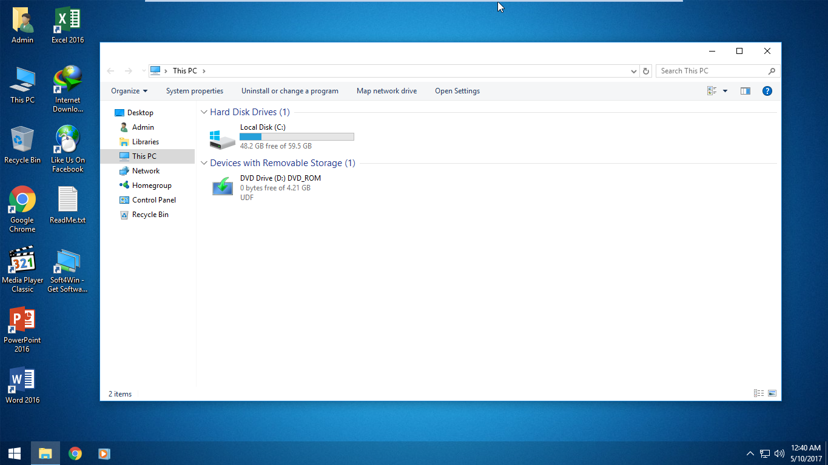Open the Organize dropdown

tap(128, 90)
